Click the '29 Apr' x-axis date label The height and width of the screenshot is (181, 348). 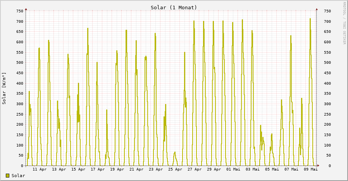pos(214,169)
